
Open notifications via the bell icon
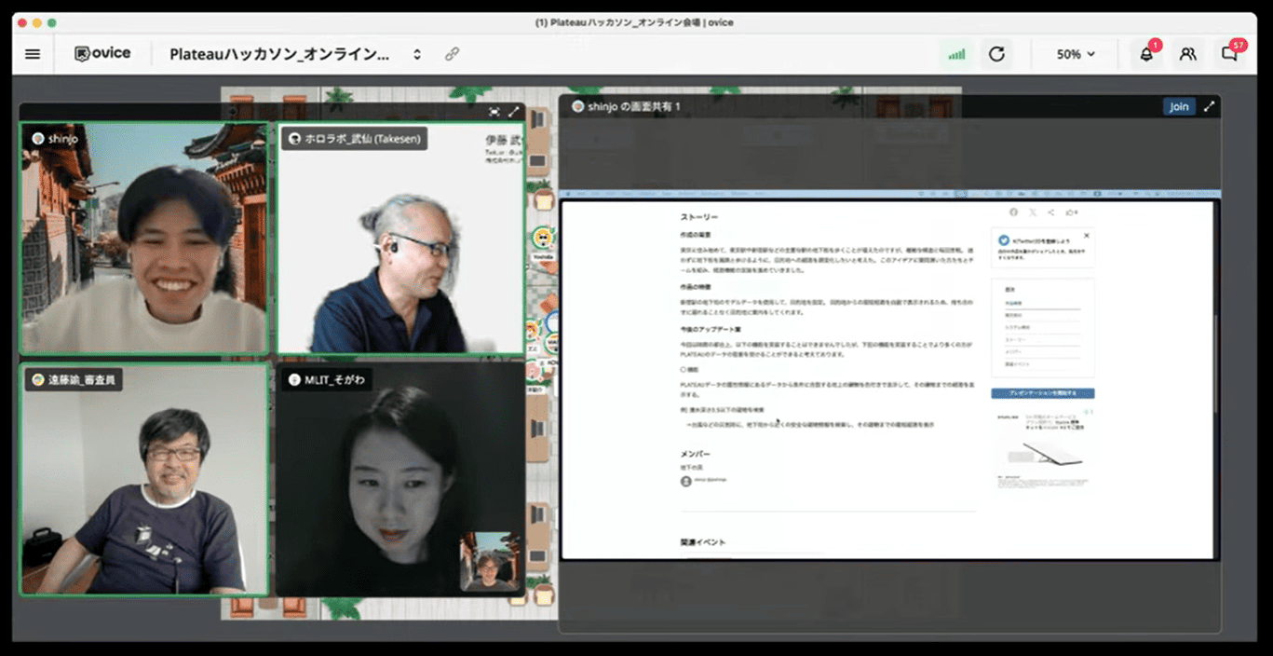pyautogui.click(x=1146, y=54)
